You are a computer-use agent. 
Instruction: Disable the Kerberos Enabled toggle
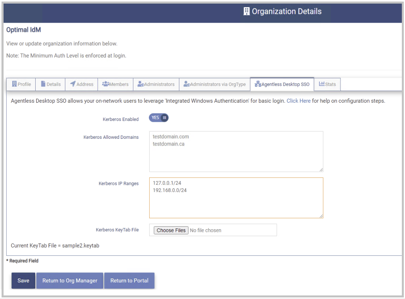click(158, 117)
